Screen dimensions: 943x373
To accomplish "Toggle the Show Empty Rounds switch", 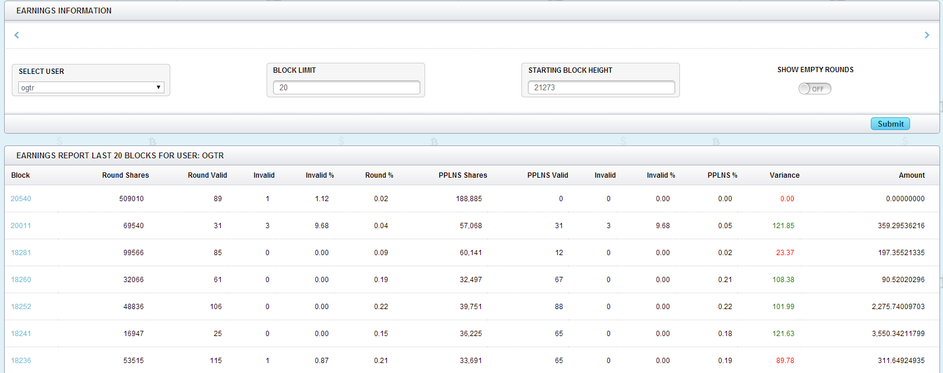I will point(814,89).
